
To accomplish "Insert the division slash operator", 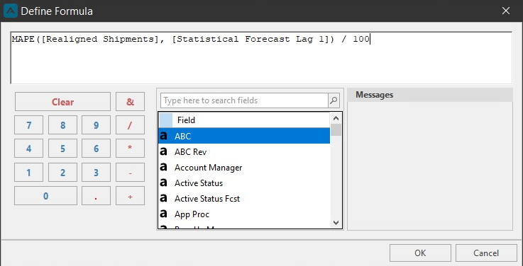I will coord(130,125).
